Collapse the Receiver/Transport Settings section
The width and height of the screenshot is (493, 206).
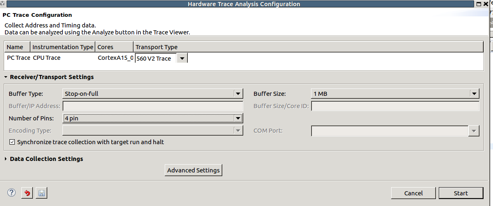pyautogui.click(x=6, y=77)
